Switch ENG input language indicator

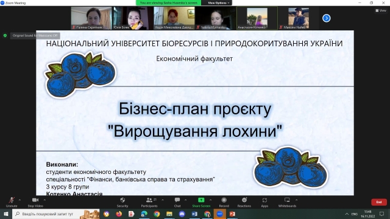coord(355,214)
